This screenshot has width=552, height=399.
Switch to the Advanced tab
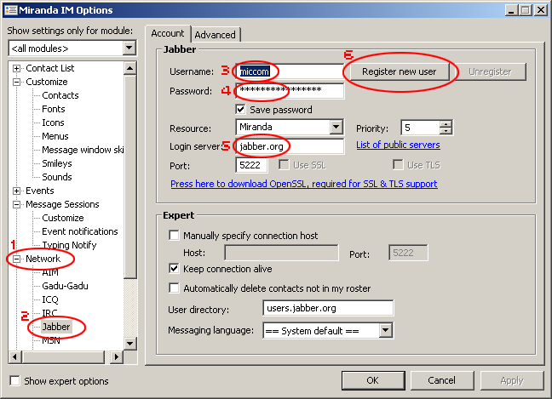tap(216, 35)
